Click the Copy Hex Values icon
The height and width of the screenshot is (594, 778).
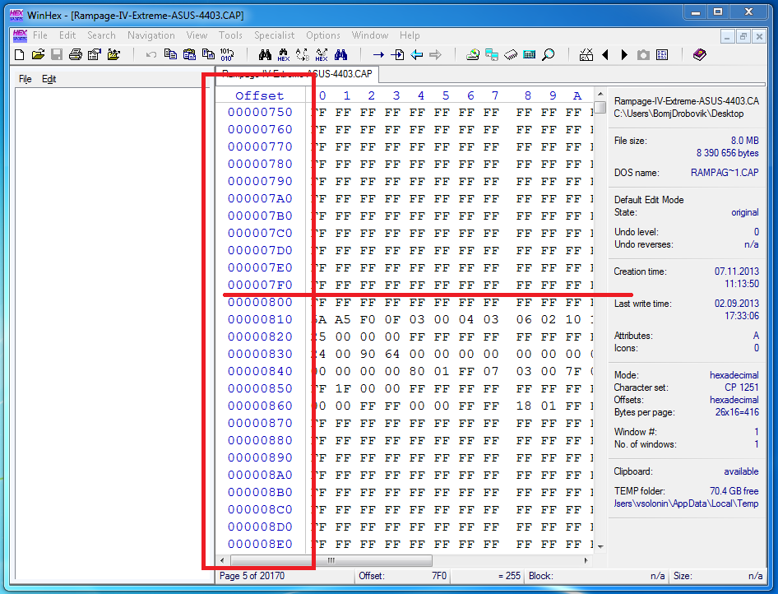pos(208,54)
